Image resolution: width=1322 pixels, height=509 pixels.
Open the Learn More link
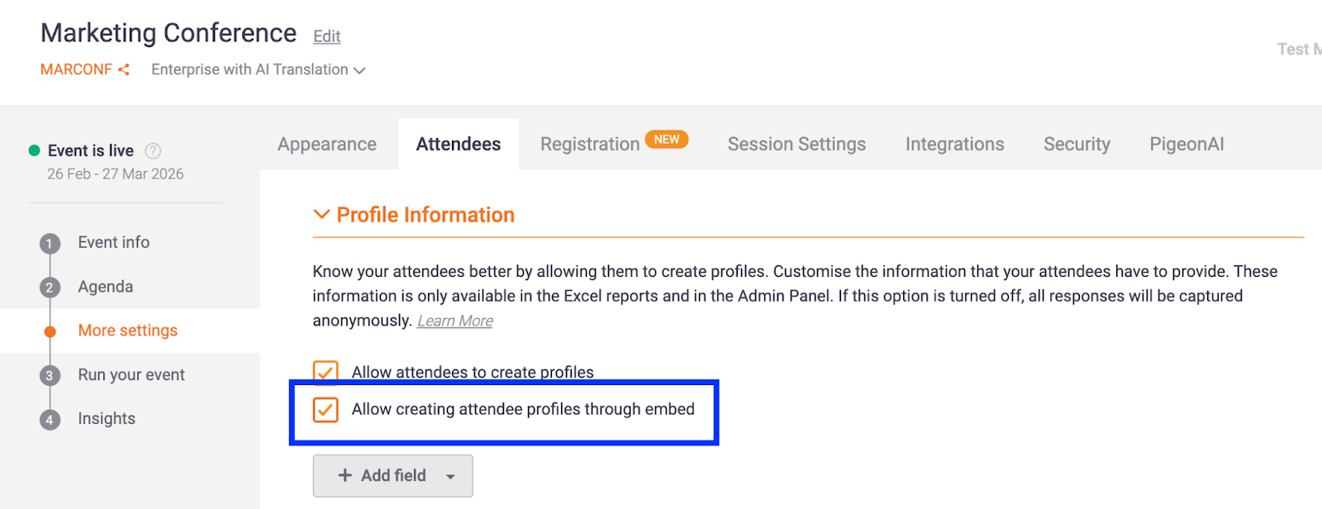454,321
